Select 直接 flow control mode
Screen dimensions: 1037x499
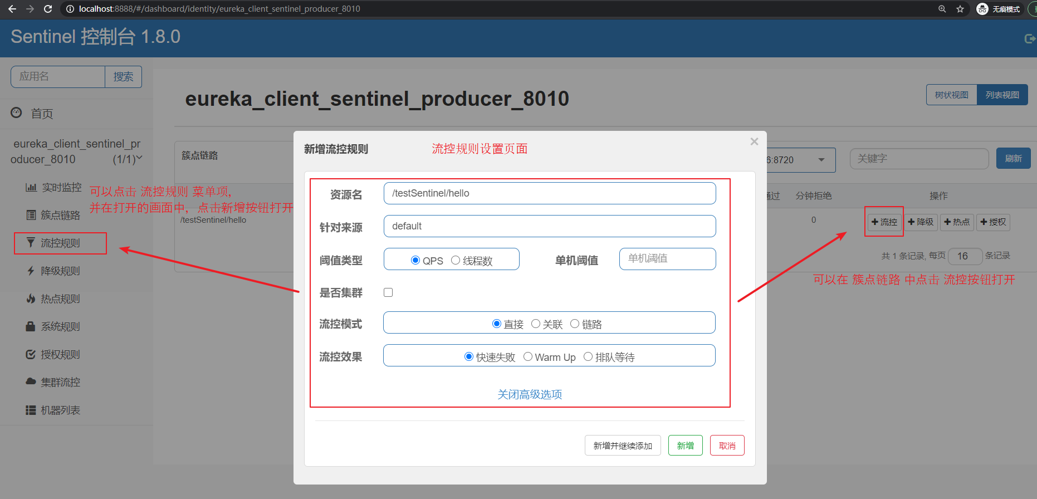pos(497,324)
